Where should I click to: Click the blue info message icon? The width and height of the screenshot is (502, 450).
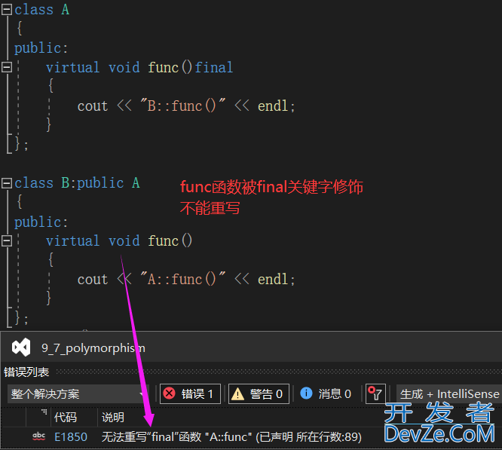coord(306,393)
